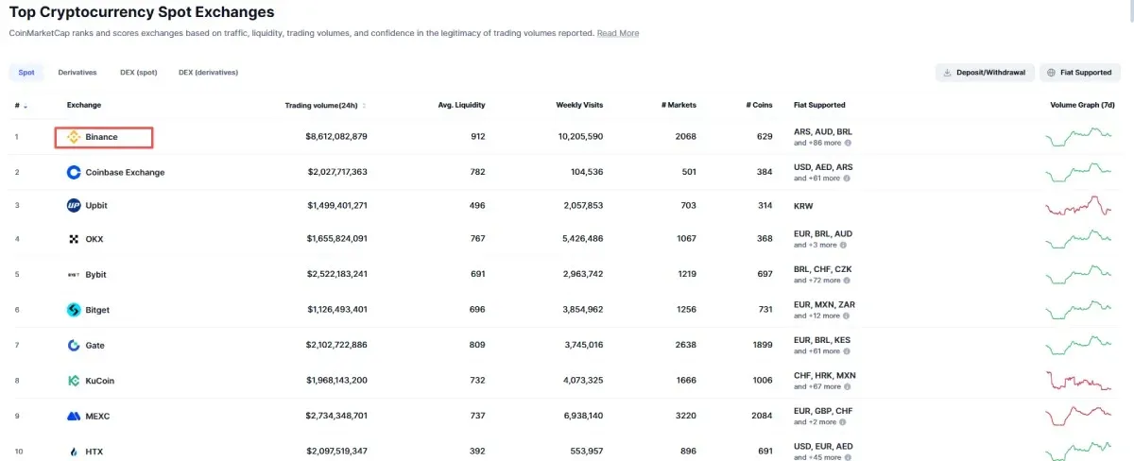
Task: Sort by rank using the # arrow
Action: [x=26, y=106]
